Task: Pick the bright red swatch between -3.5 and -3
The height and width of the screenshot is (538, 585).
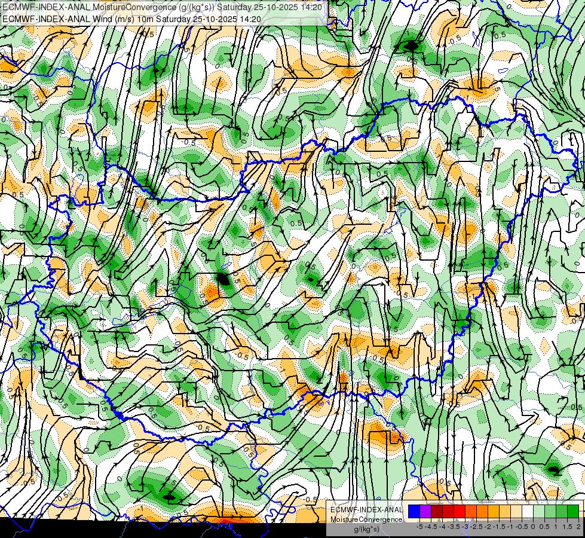Action: coord(460,511)
